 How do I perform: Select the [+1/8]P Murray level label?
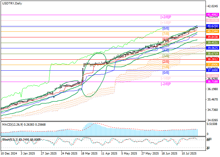click(166, 23)
